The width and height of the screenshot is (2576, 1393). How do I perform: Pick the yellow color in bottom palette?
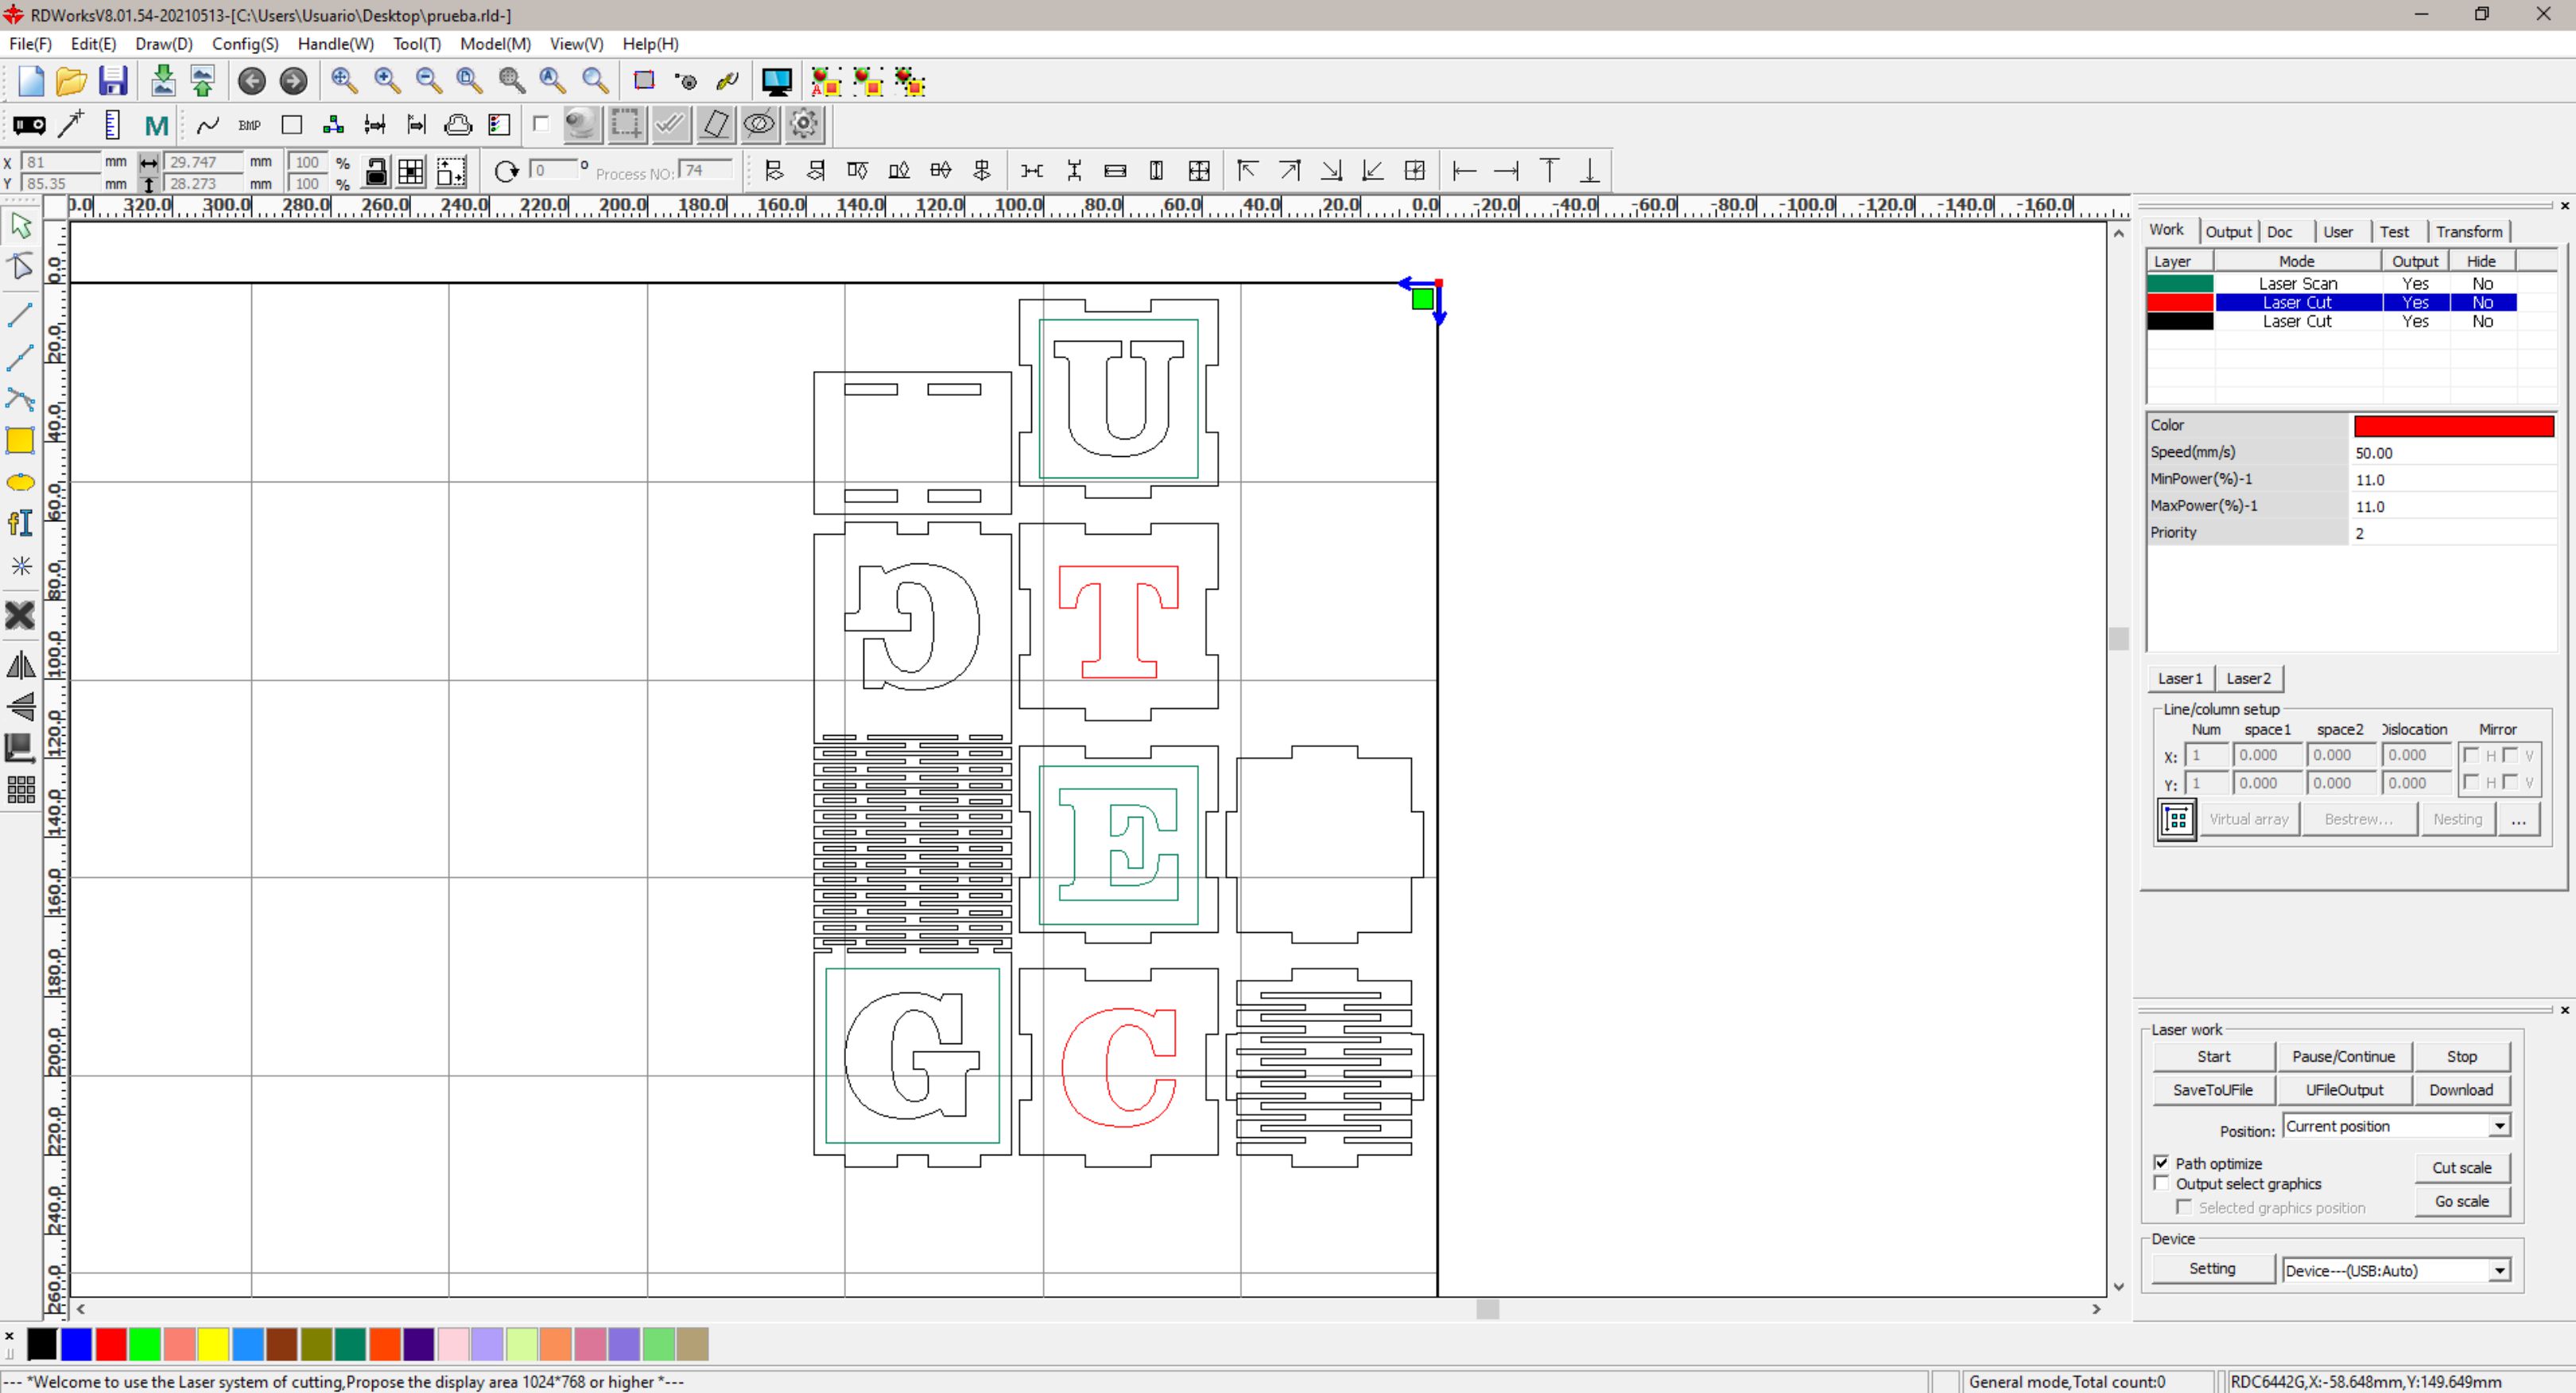pyautogui.click(x=213, y=1345)
